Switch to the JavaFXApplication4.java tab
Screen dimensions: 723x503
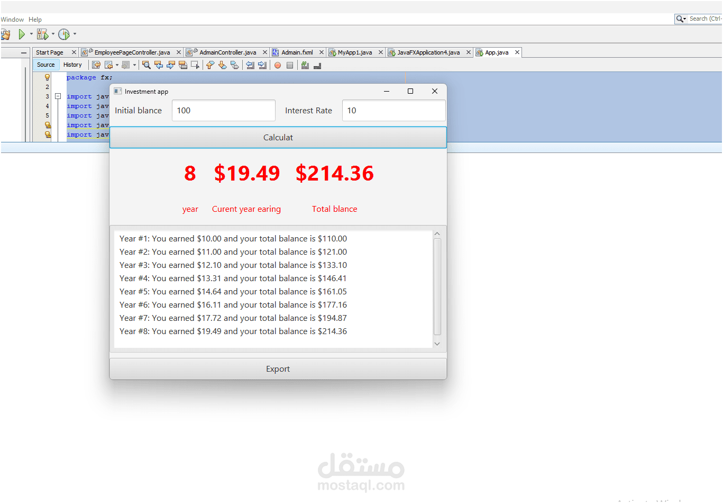click(428, 52)
